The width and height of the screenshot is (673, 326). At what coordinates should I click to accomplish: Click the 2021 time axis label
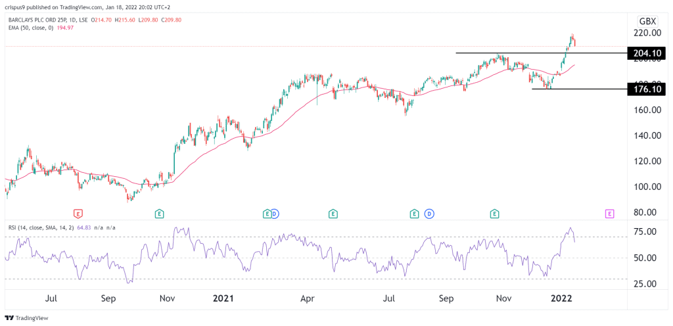pyautogui.click(x=224, y=298)
